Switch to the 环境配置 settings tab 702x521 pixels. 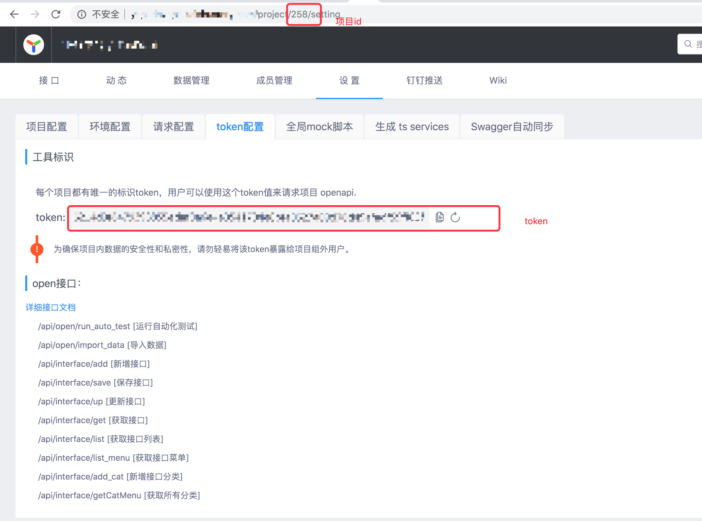point(110,127)
